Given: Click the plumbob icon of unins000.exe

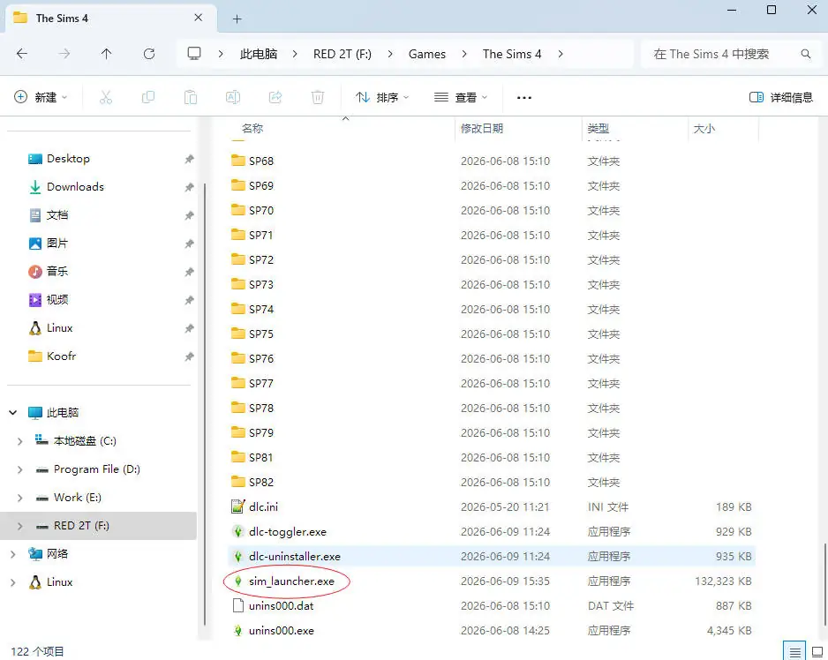Looking at the screenshot, I should (x=238, y=630).
